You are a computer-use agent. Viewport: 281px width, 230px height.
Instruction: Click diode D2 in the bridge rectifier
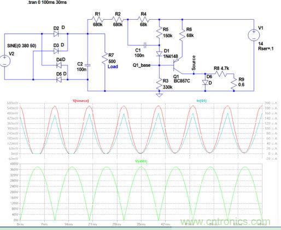56,34
